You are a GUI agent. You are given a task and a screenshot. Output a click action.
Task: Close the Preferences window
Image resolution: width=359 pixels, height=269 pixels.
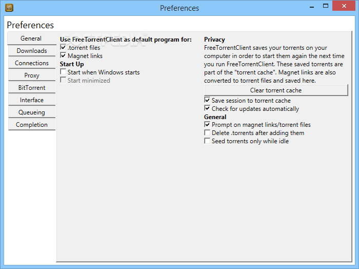(344, 6)
